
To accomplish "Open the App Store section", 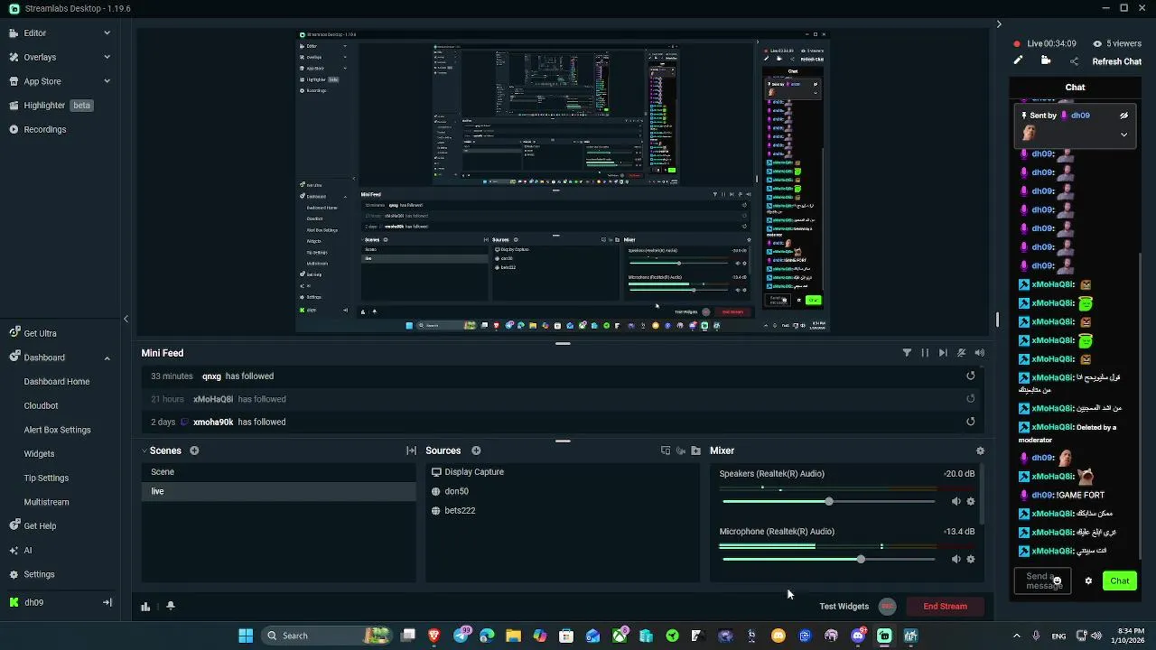I will [x=42, y=81].
